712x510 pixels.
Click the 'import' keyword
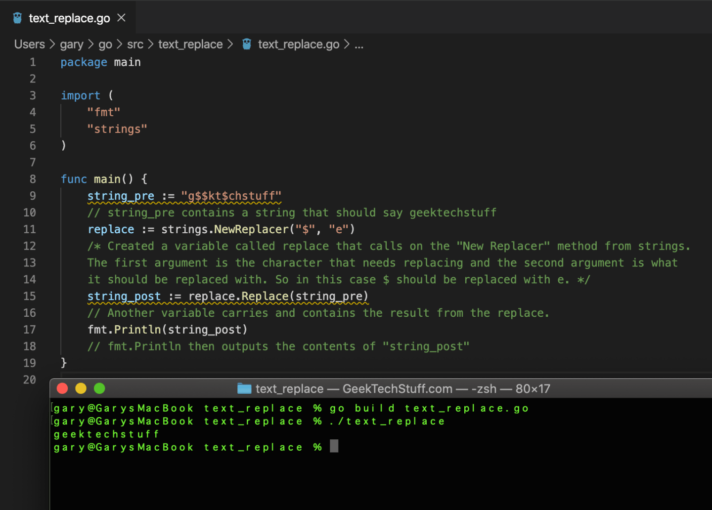[80, 96]
